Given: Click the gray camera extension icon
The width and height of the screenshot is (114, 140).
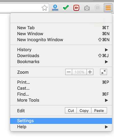Looking at the screenshot, I should point(87,8).
